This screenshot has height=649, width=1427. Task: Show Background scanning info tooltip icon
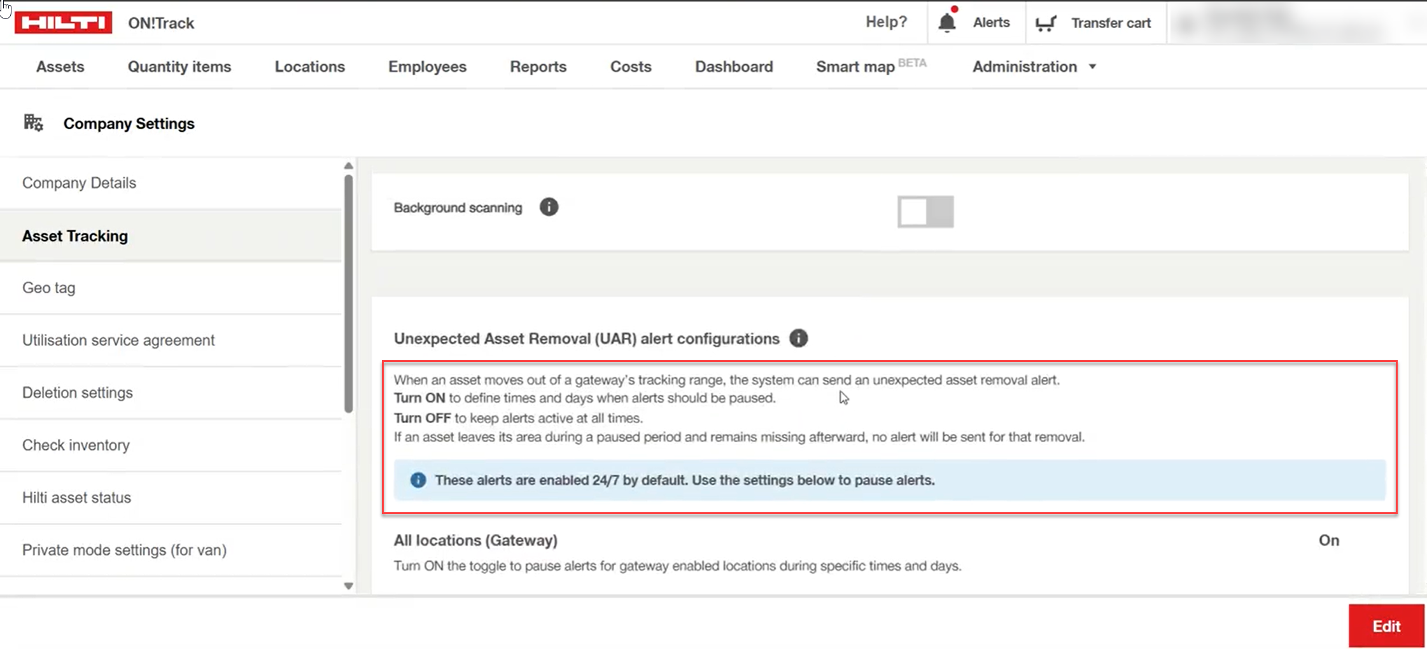(549, 207)
